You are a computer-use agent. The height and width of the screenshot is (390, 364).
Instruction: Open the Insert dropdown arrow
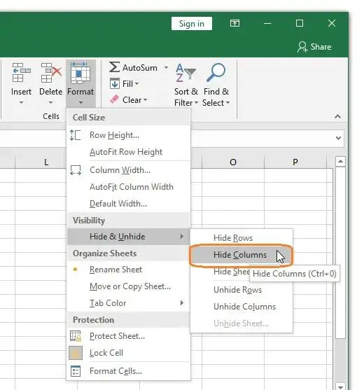click(22, 102)
